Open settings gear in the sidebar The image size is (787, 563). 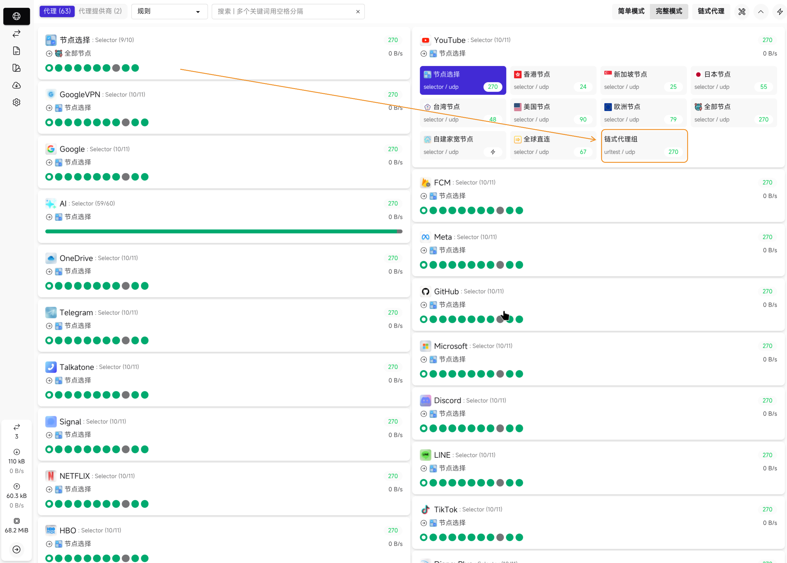click(16, 102)
